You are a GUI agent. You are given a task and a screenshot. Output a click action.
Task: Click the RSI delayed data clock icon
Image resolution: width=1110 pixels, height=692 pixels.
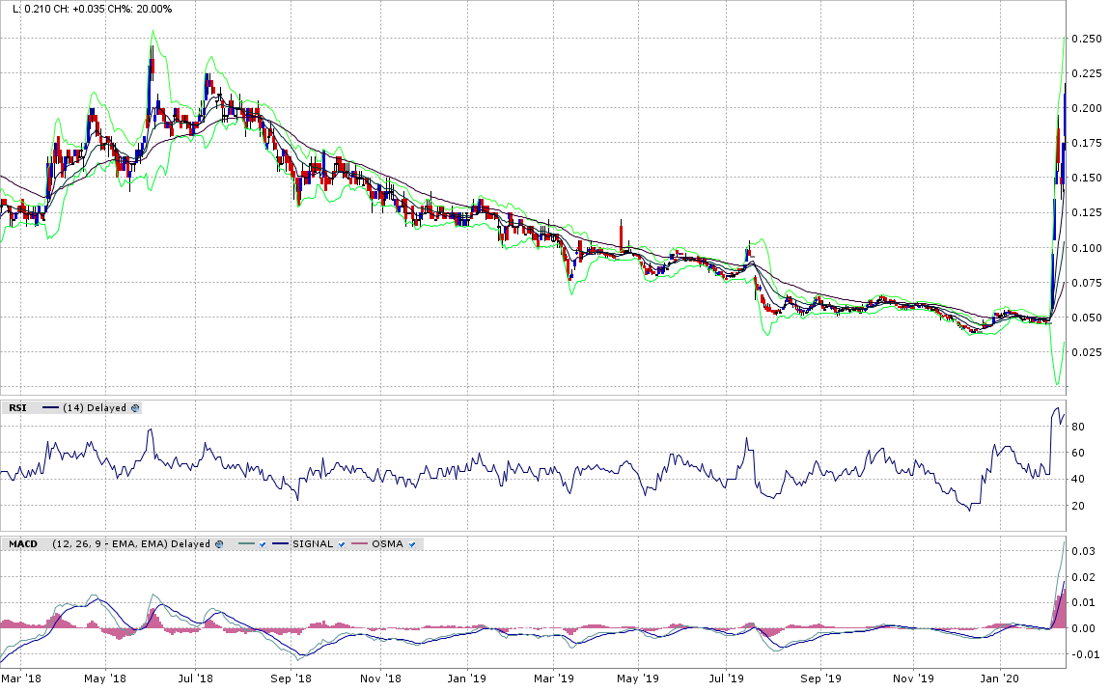136,407
